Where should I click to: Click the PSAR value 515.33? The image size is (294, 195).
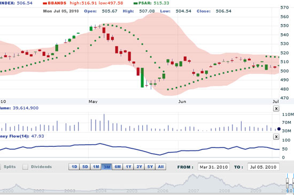[x=161, y=3]
